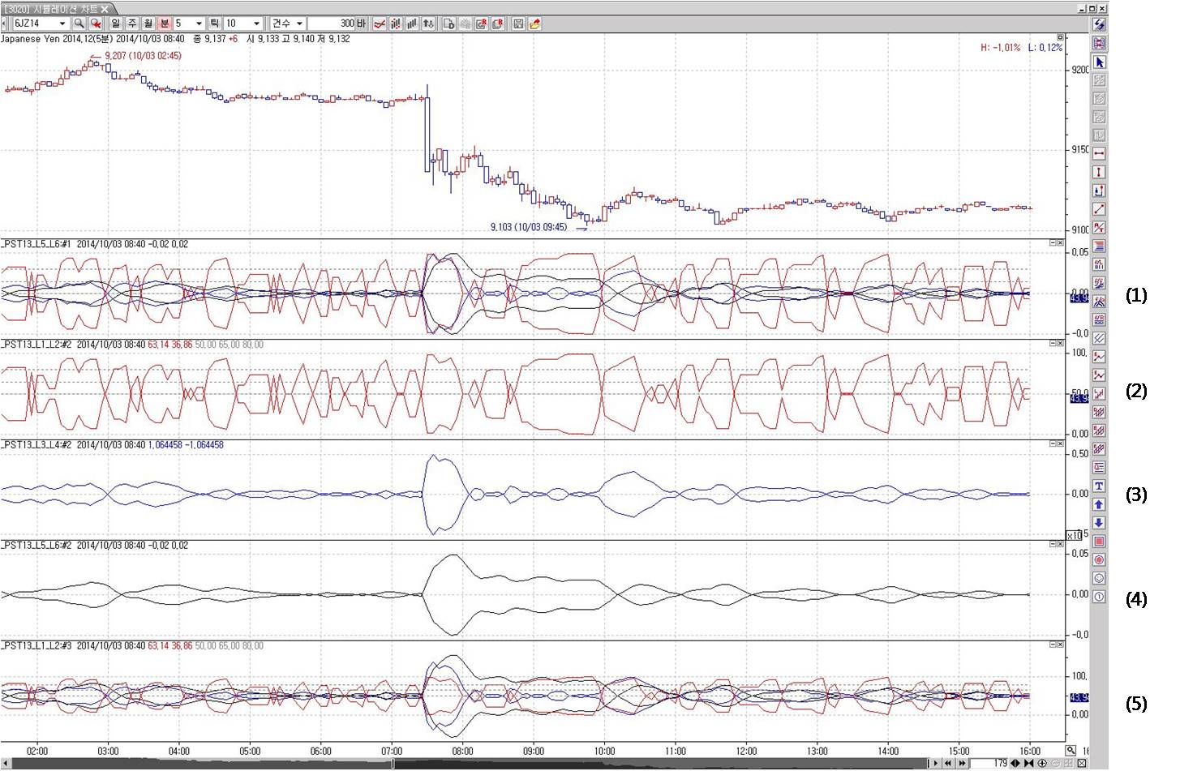Click the magnifier zoom icon at bottom right

click(x=1071, y=751)
